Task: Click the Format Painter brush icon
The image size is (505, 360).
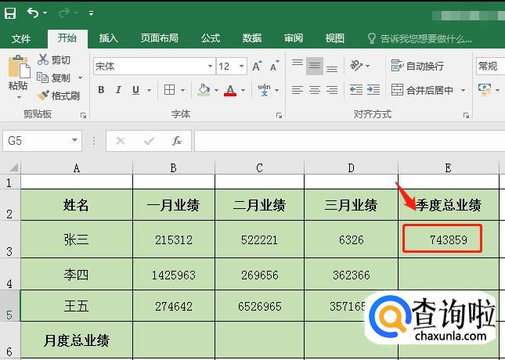Action: pos(44,95)
